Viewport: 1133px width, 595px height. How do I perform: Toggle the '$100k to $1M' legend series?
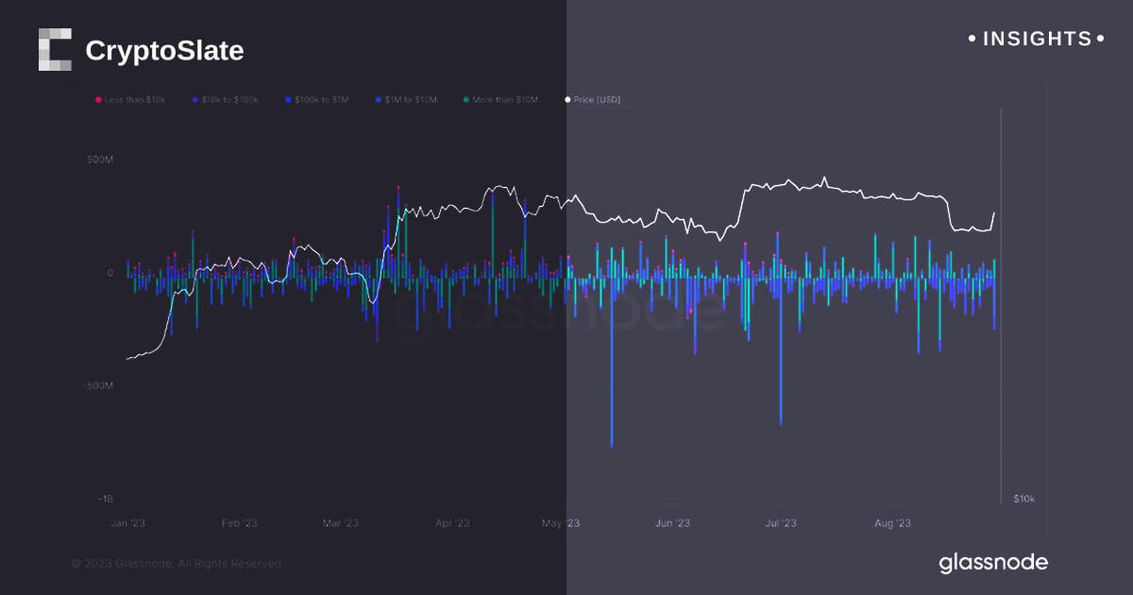click(321, 99)
